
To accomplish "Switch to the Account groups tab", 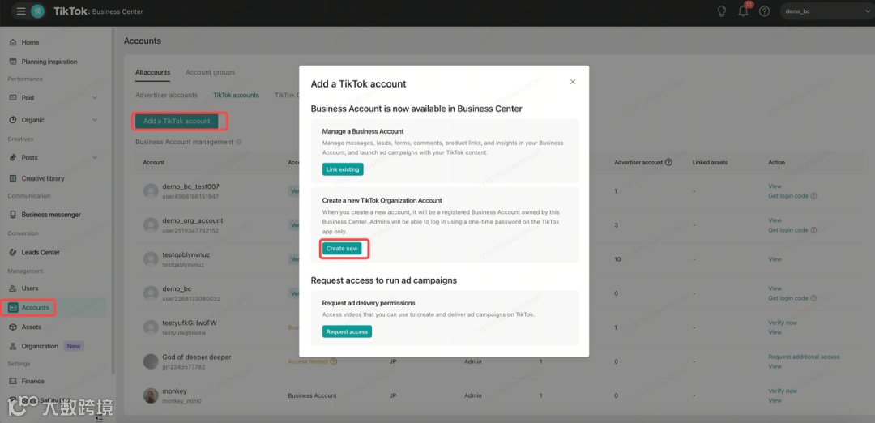I will tap(211, 73).
